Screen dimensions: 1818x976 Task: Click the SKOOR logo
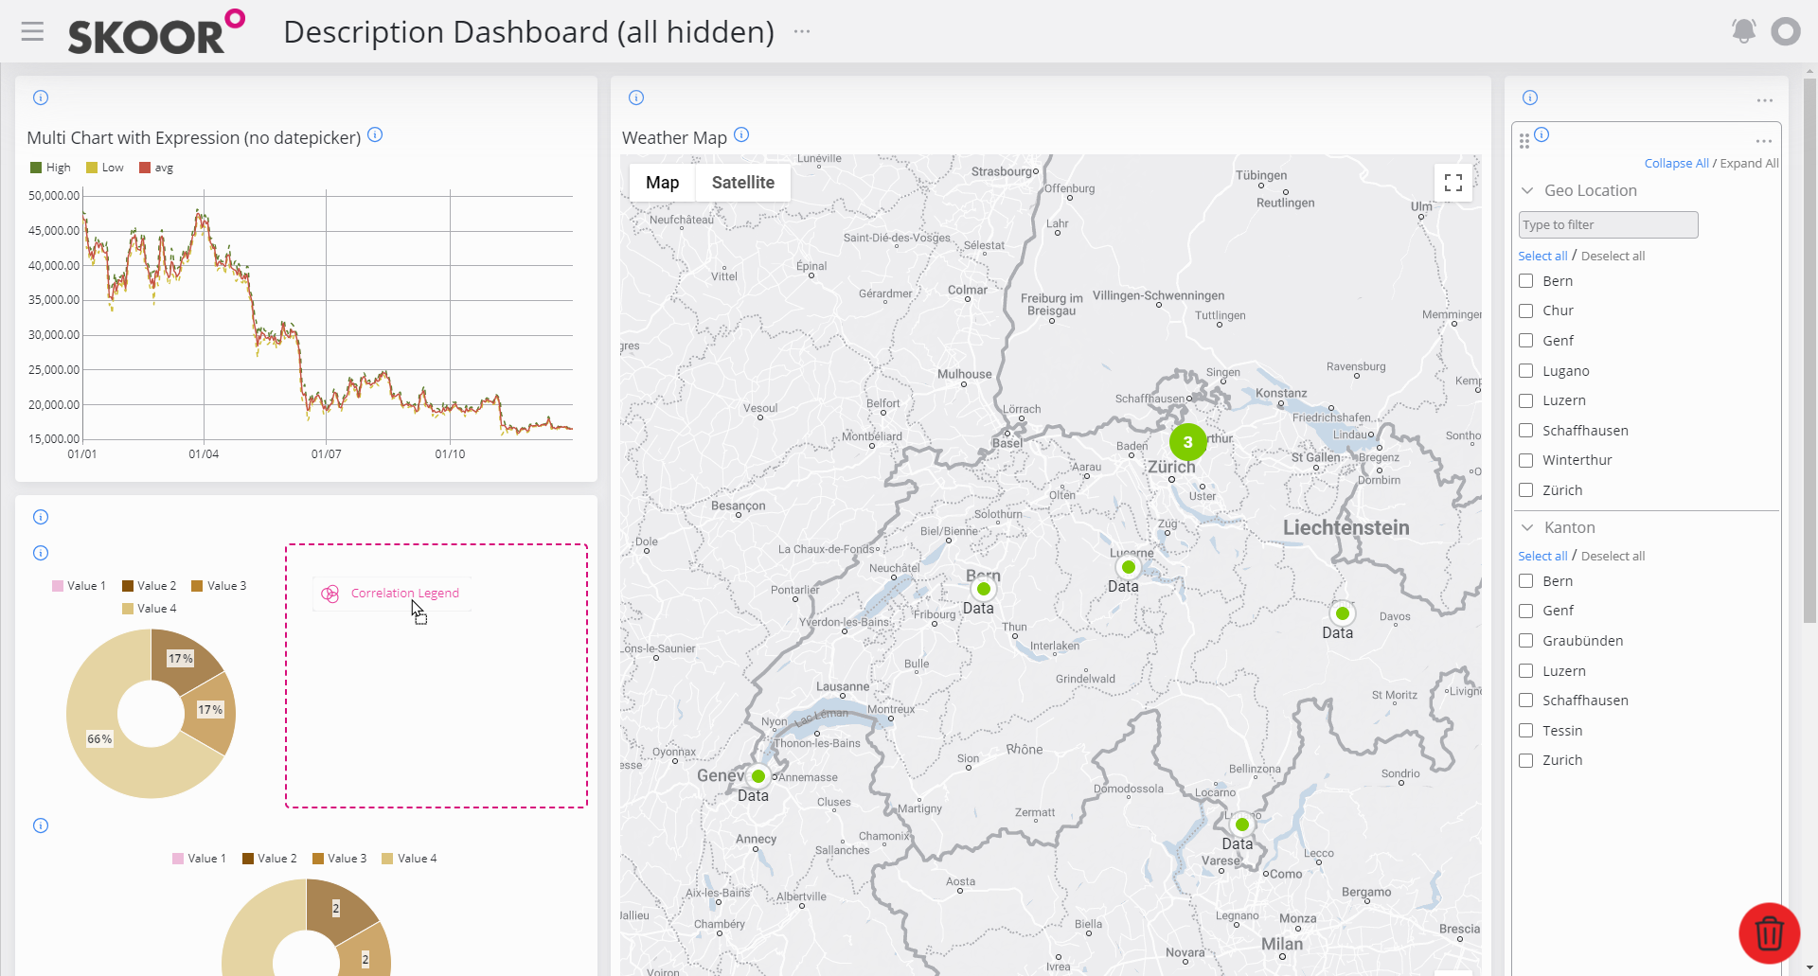point(156,32)
